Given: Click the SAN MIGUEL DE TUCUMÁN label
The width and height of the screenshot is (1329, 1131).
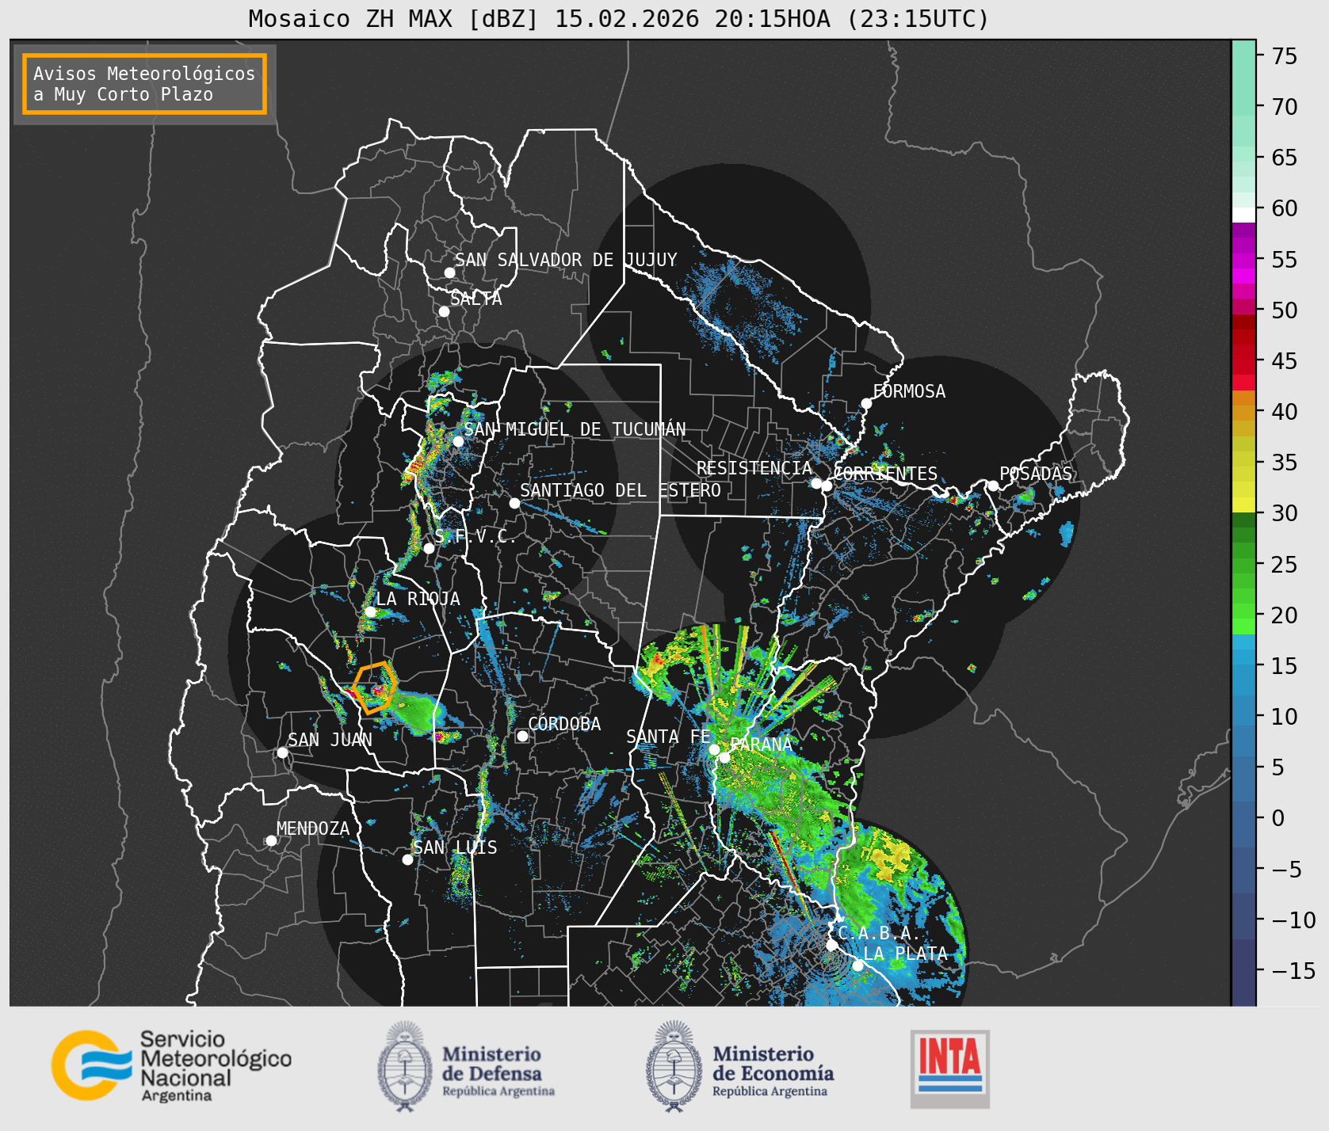Looking at the screenshot, I should (x=575, y=429).
